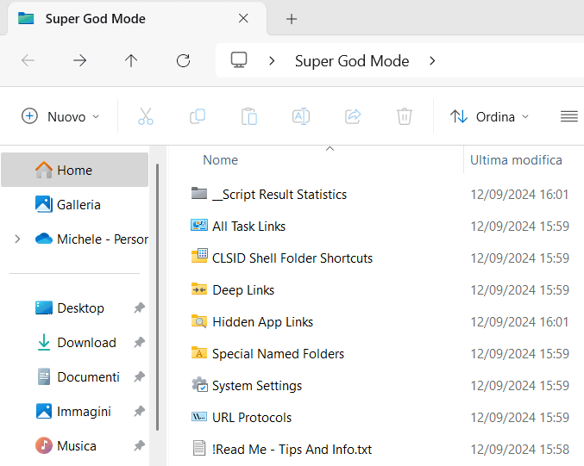The height and width of the screenshot is (466, 584).
Task: Click the Share toolbar icon
Action: pos(353,116)
